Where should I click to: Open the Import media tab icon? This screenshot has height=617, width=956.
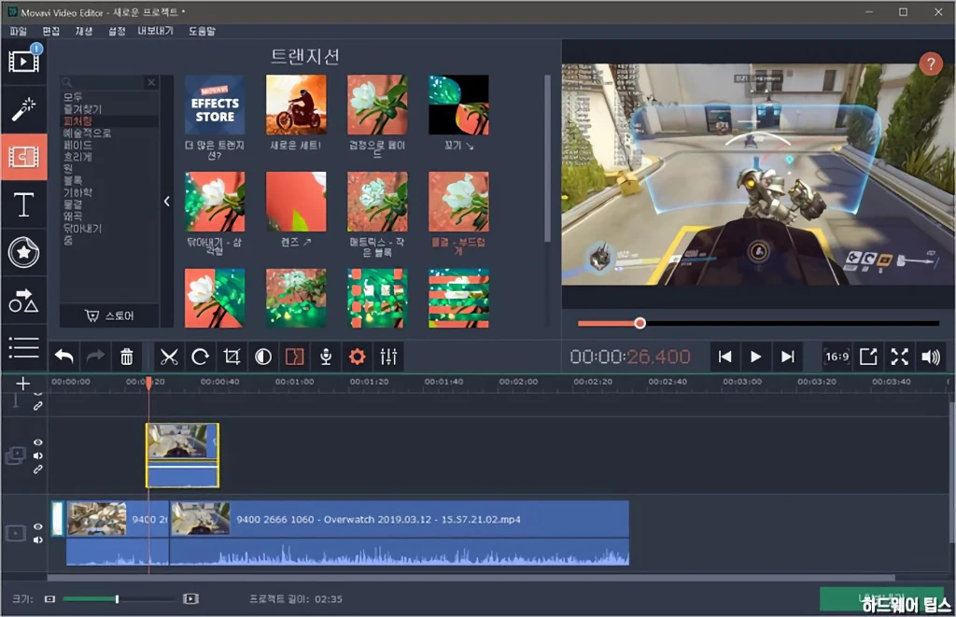click(x=23, y=61)
